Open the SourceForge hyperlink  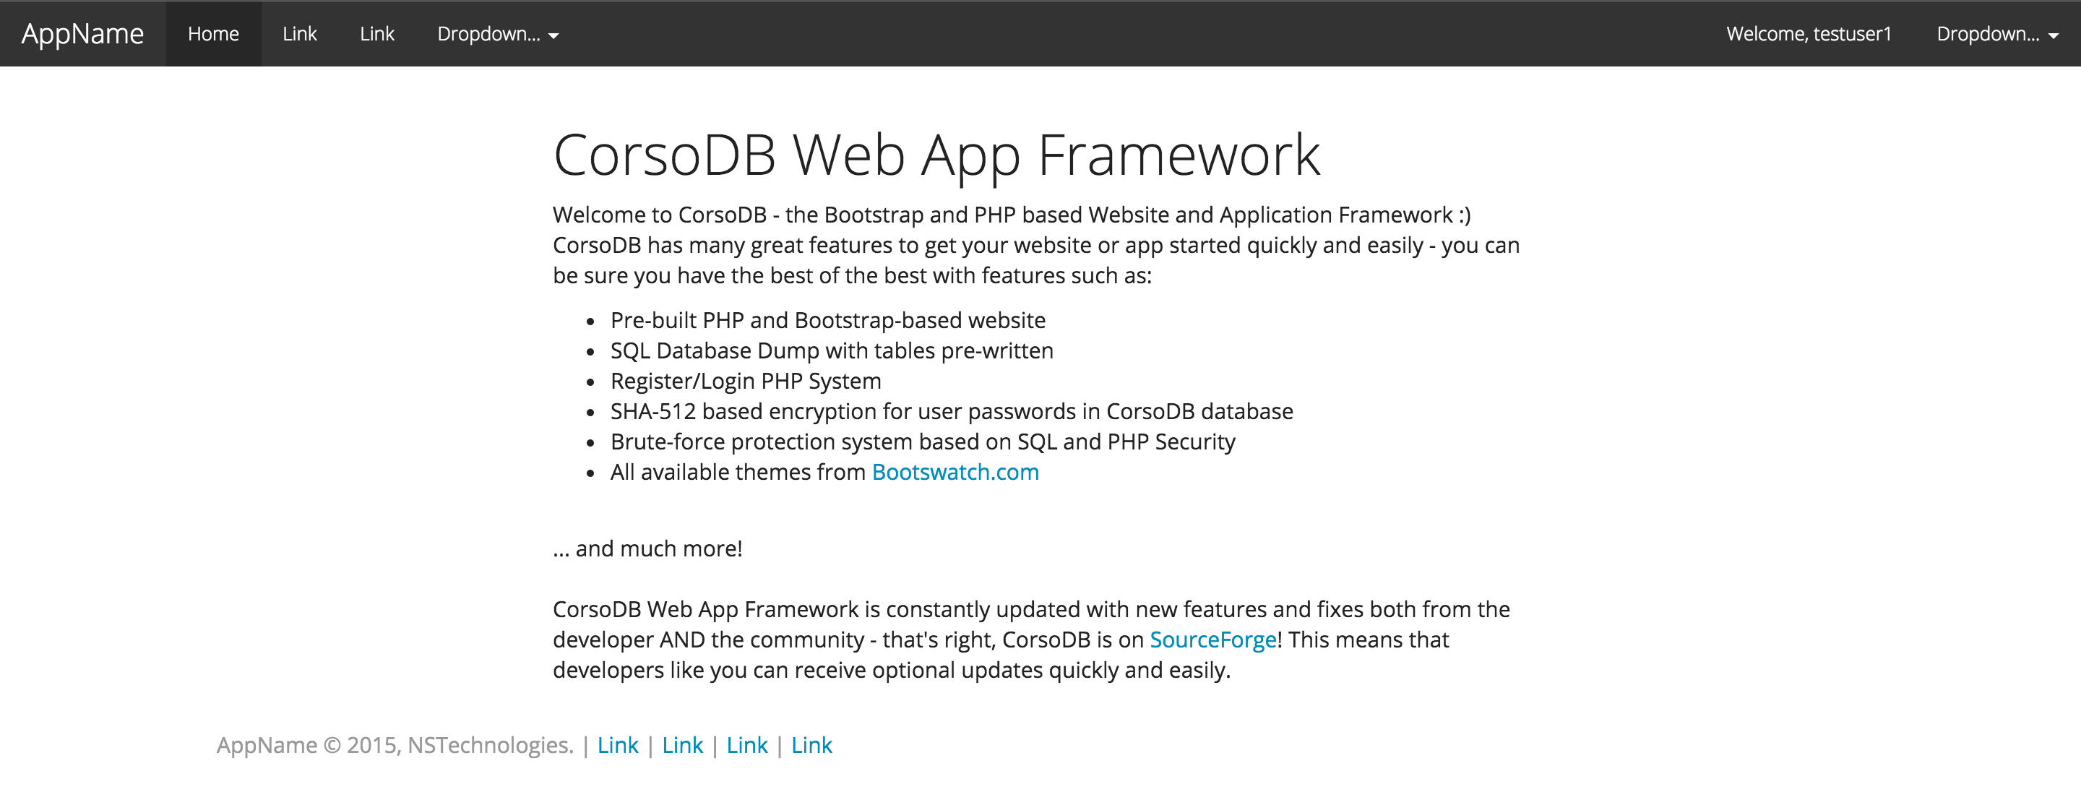tap(1212, 640)
